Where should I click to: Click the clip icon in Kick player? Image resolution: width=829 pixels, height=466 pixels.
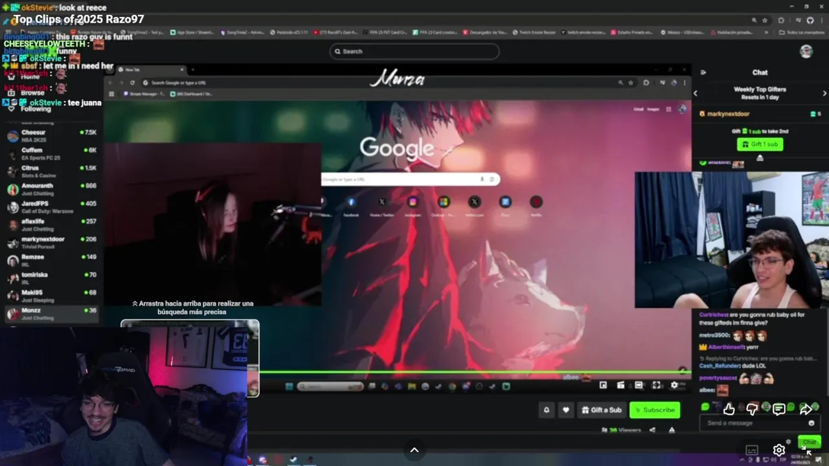click(620, 385)
